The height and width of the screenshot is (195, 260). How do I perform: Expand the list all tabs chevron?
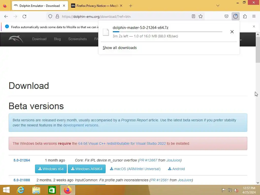[218, 6]
